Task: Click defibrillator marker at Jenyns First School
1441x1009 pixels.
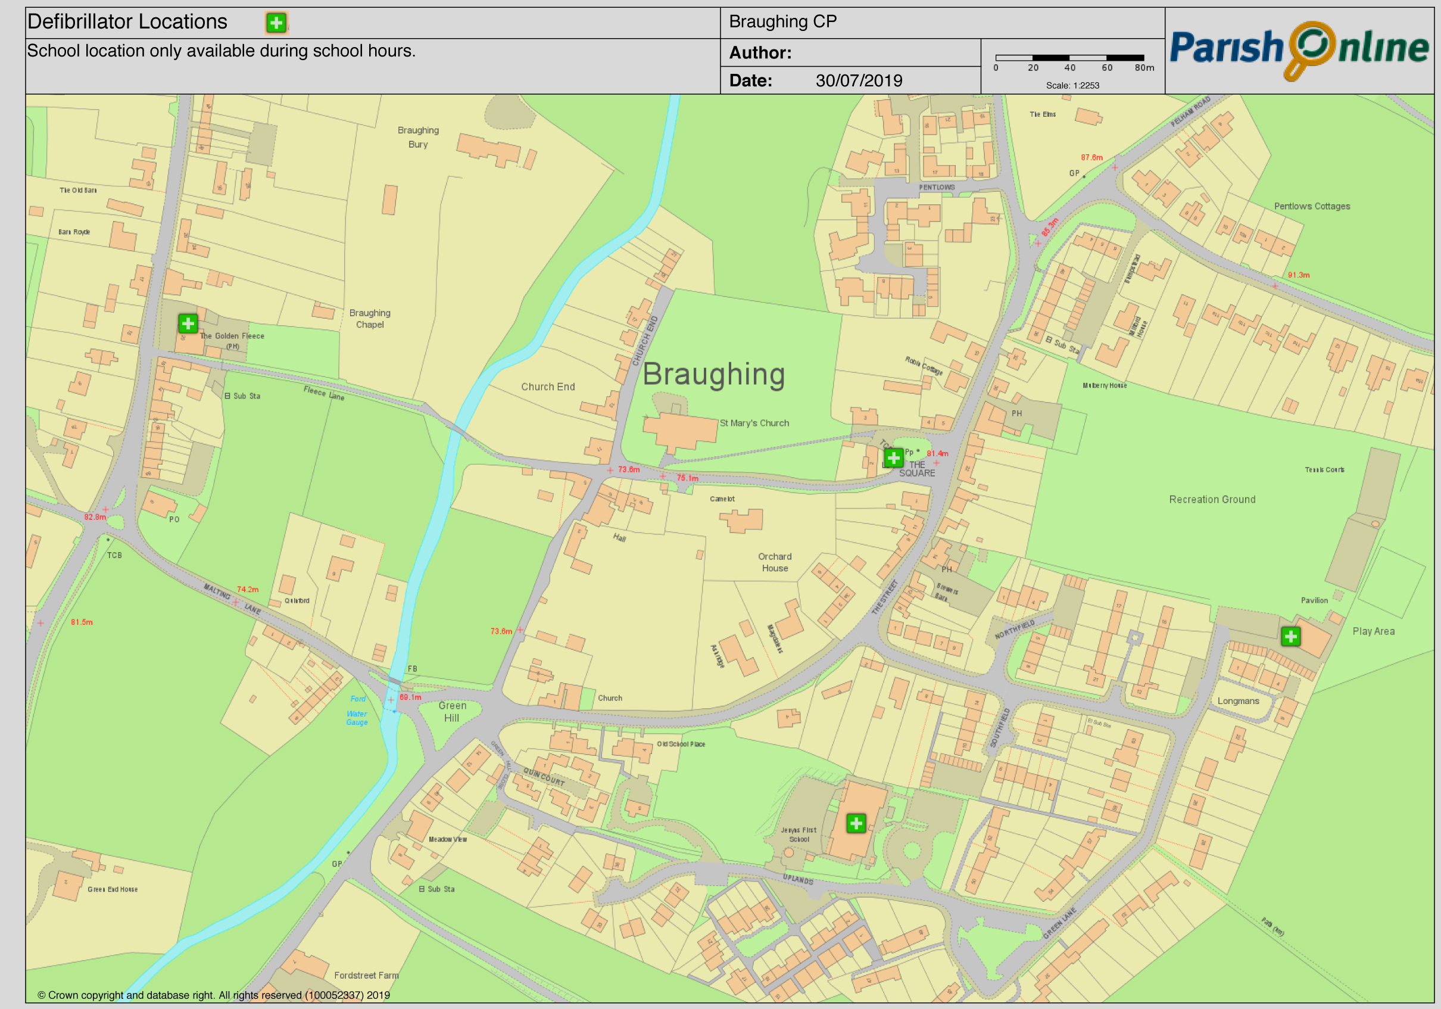Action: tap(856, 823)
